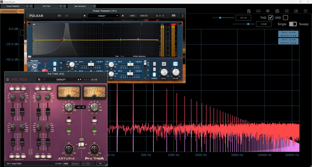Select A state in Pulsar Poseidon A>B

tap(157, 16)
